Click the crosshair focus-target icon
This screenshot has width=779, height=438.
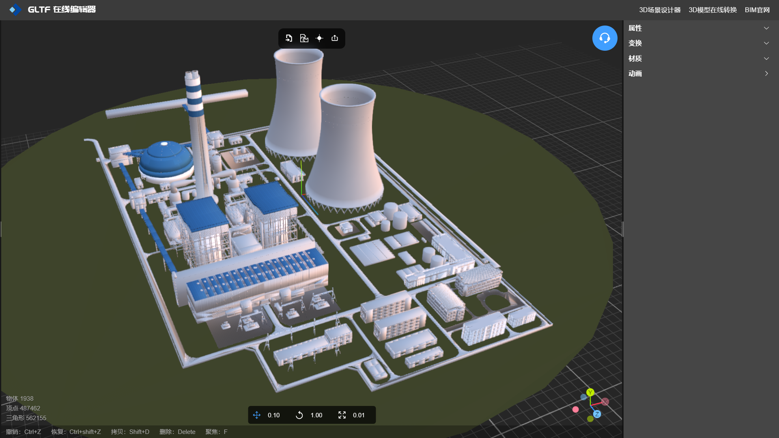[319, 38]
